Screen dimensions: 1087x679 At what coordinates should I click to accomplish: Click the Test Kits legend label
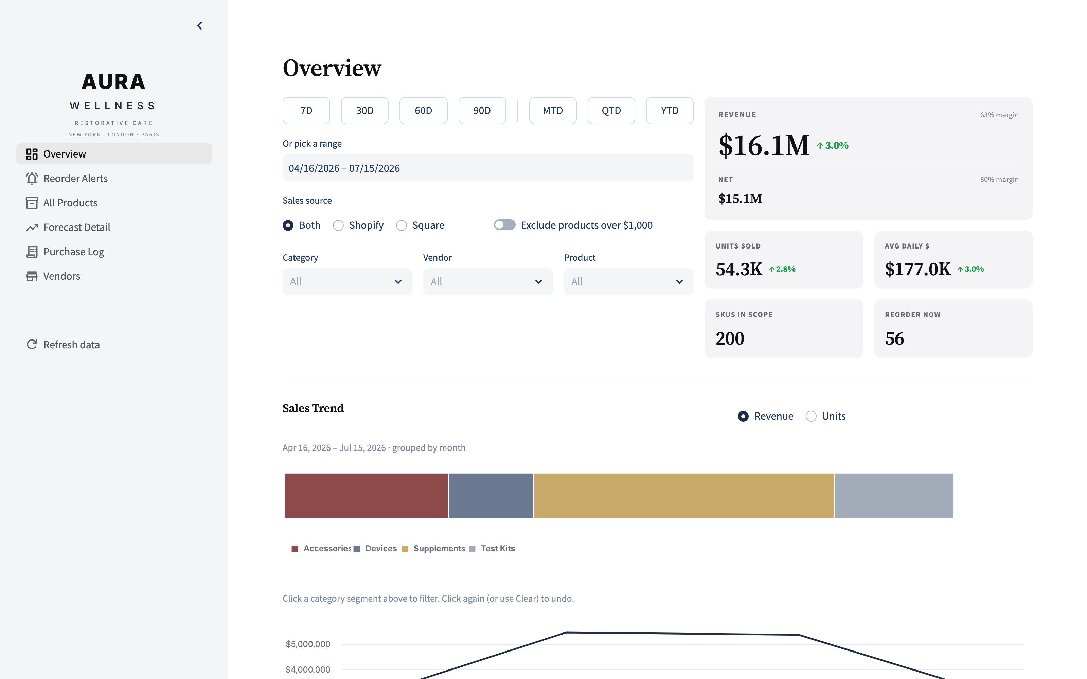(x=498, y=549)
